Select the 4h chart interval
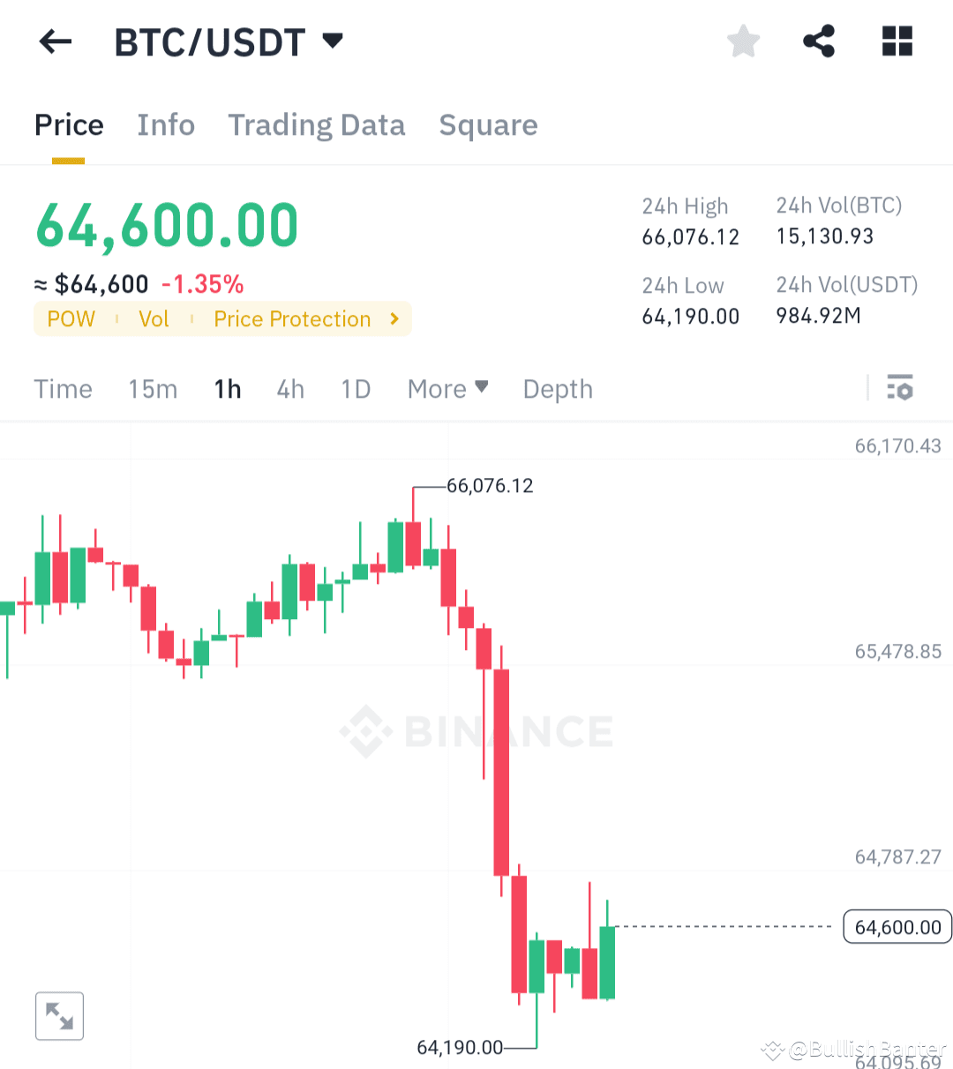Screen dimensions: 953x1069 (290, 389)
